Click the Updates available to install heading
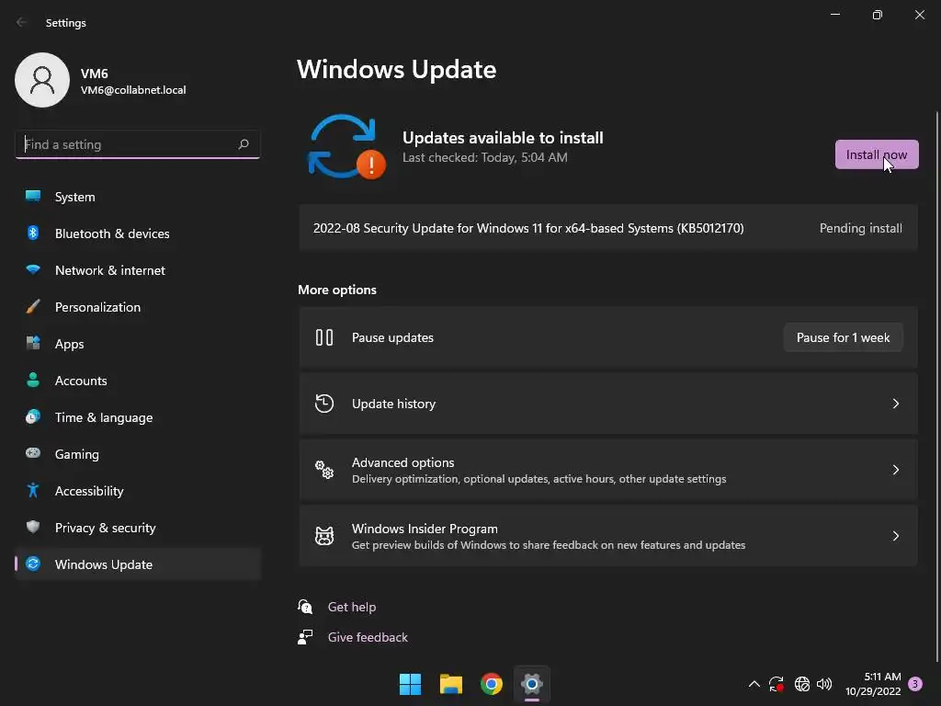 coord(503,138)
